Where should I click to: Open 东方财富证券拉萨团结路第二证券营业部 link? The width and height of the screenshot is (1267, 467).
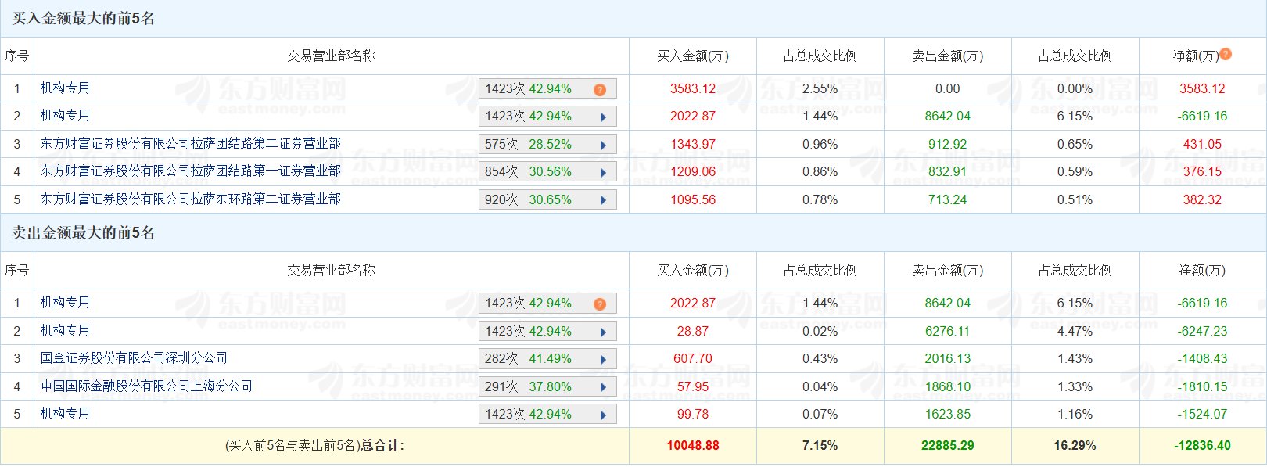click(190, 143)
